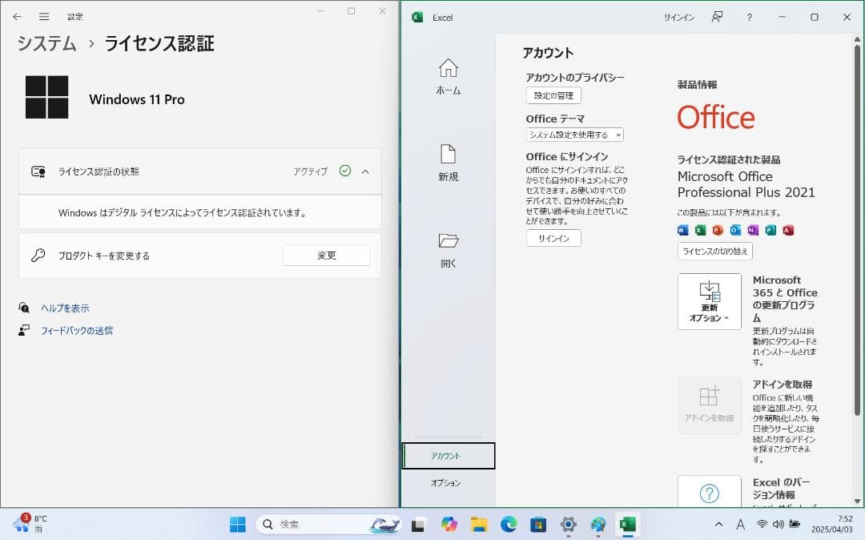Click the volume speaker icon in system tray
The height and width of the screenshot is (540, 865).
click(778, 524)
